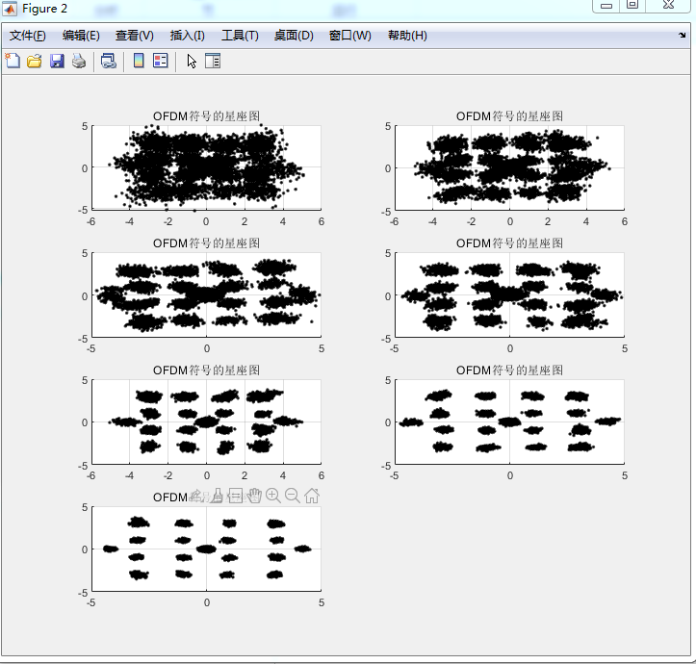696x664 pixels.
Task: Click the export axes icon in axes toolbar
Action: coord(197,496)
